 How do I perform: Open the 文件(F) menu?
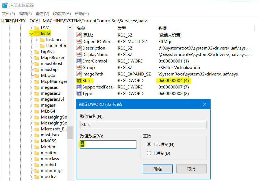click(x=8, y=14)
